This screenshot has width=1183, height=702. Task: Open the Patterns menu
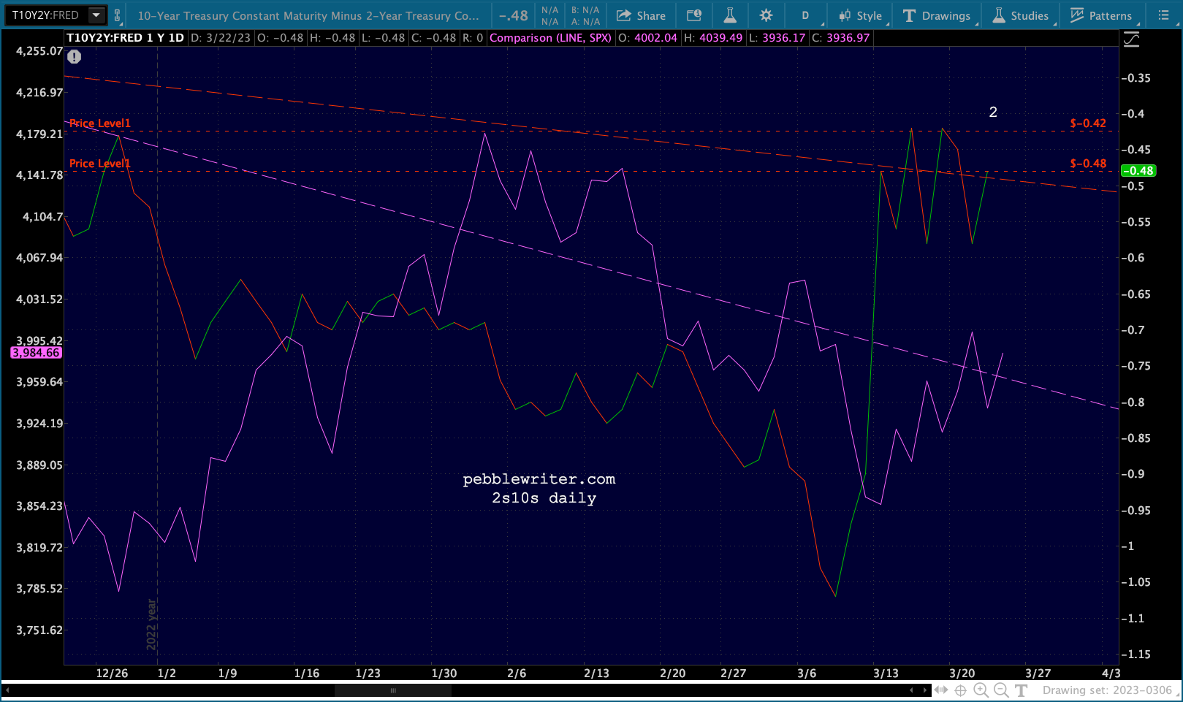coord(1101,15)
